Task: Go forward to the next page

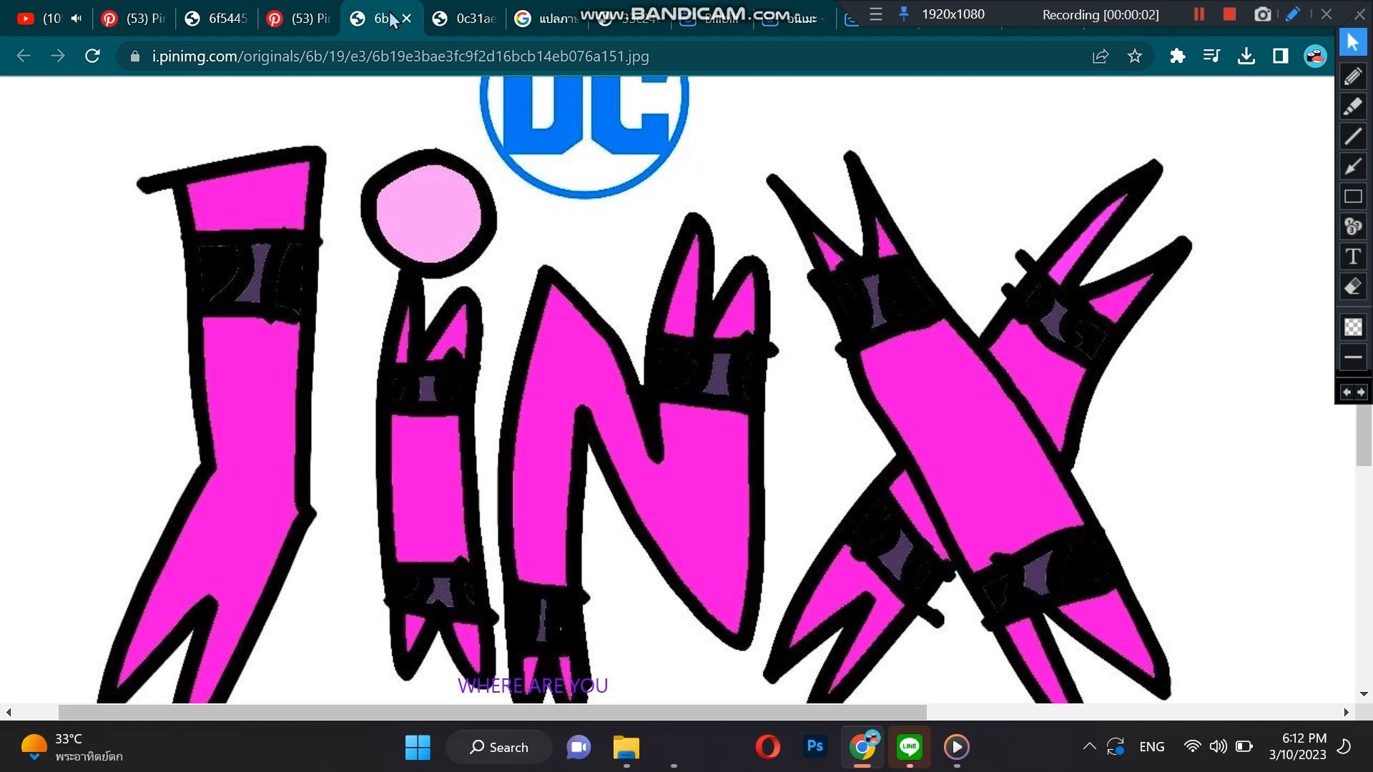Action: (58, 56)
